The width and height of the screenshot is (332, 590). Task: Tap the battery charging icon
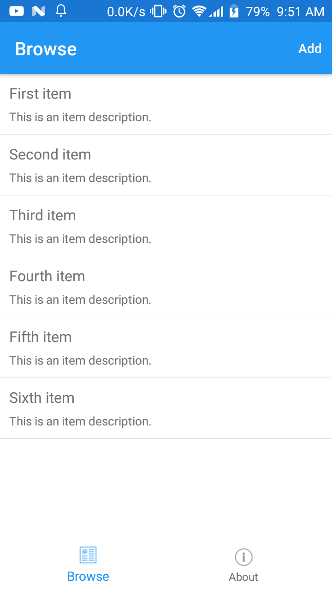234,11
